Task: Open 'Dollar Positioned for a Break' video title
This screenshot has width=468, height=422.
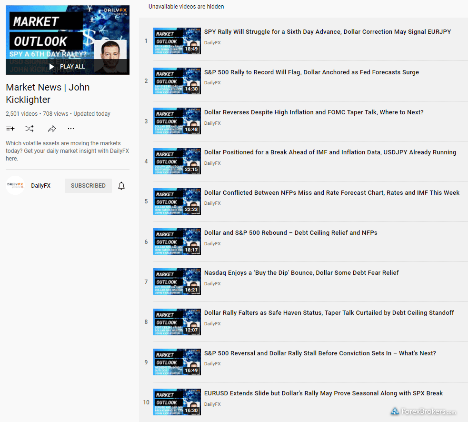Action: click(x=330, y=152)
